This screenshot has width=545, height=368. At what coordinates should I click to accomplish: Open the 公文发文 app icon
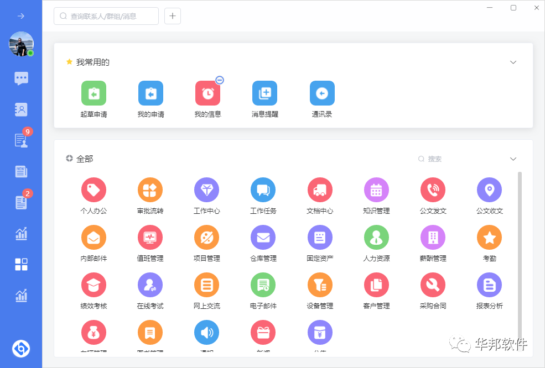click(433, 190)
